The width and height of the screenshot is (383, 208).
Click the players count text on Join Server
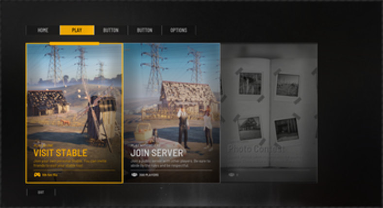click(x=149, y=175)
